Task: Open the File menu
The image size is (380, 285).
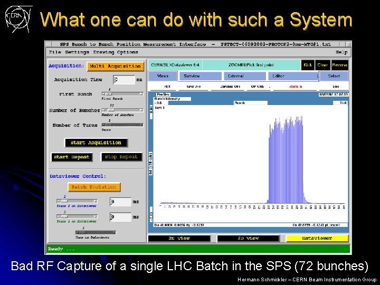Action: 55,52
